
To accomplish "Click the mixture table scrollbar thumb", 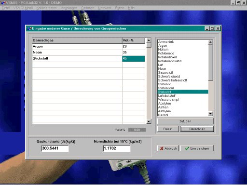I will pyautogui.click(x=149, y=45).
